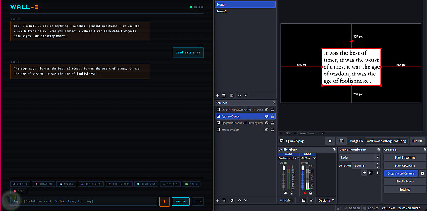427x211 pixels.
Task: Decrease transition duration with down arrow
Action: [x=377, y=167]
